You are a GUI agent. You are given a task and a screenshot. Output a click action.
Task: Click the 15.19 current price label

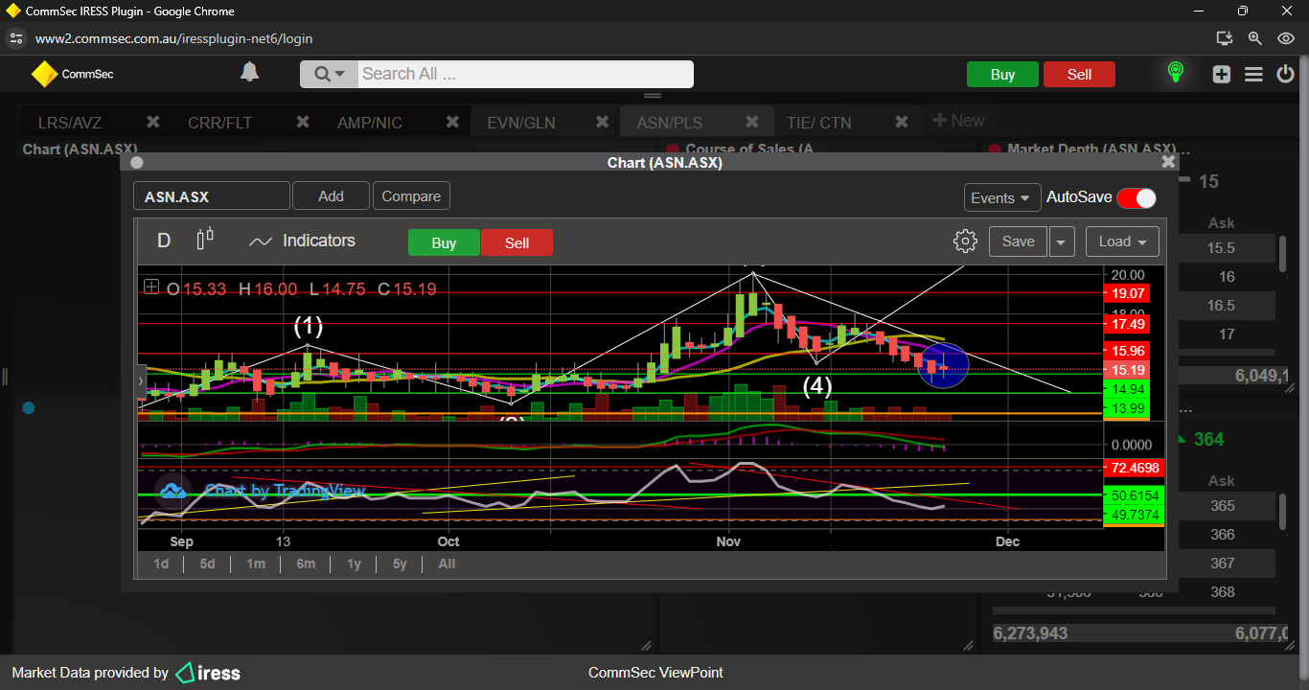pyautogui.click(x=1127, y=370)
